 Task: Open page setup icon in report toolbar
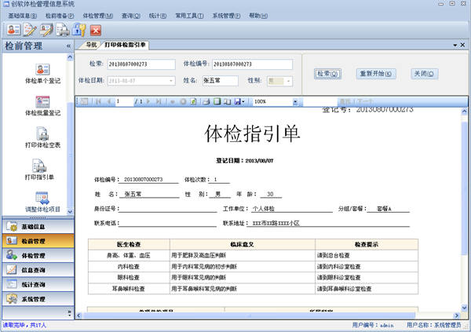(228, 101)
